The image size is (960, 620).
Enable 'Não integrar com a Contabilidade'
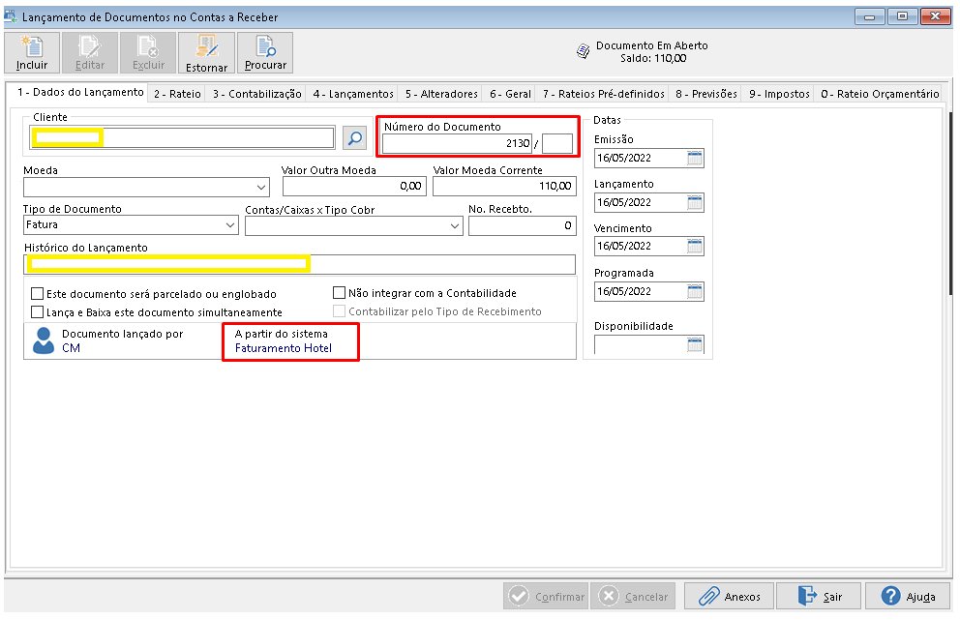coord(339,292)
